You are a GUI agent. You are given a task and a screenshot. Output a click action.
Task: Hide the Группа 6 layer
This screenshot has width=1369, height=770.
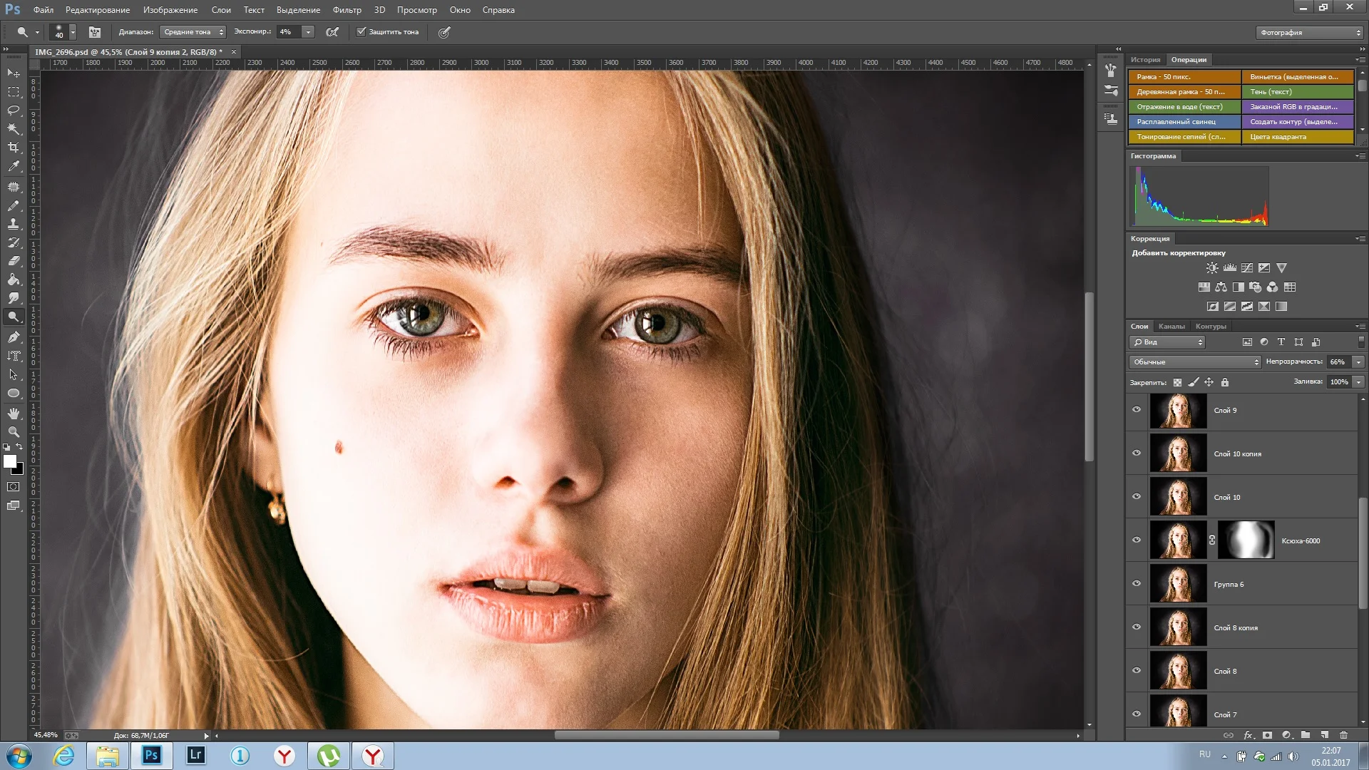point(1137,584)
